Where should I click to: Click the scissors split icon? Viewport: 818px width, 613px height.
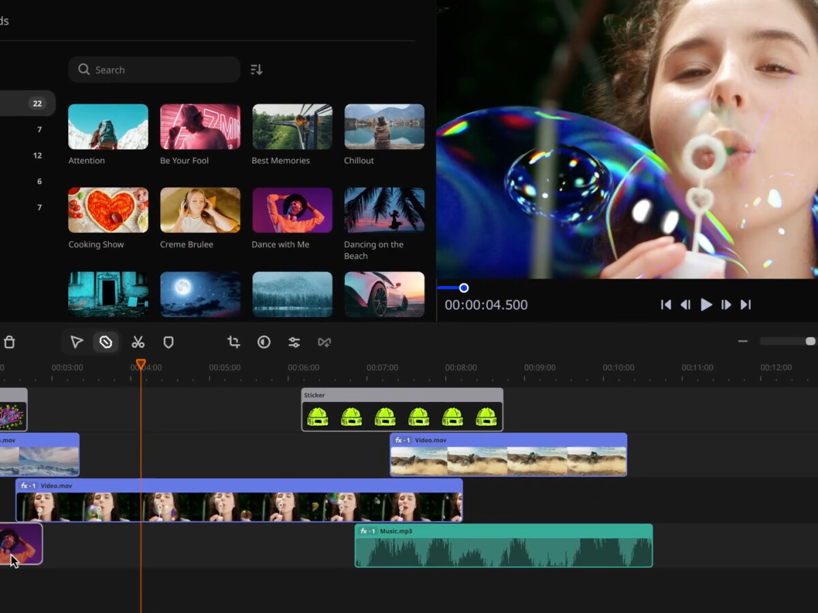pyautogui.click(x=138, y=342)
